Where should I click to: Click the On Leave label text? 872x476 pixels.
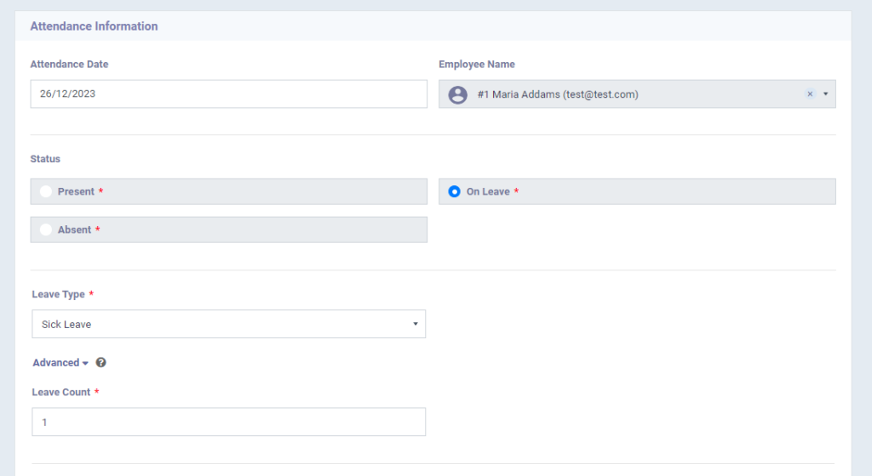488,192
